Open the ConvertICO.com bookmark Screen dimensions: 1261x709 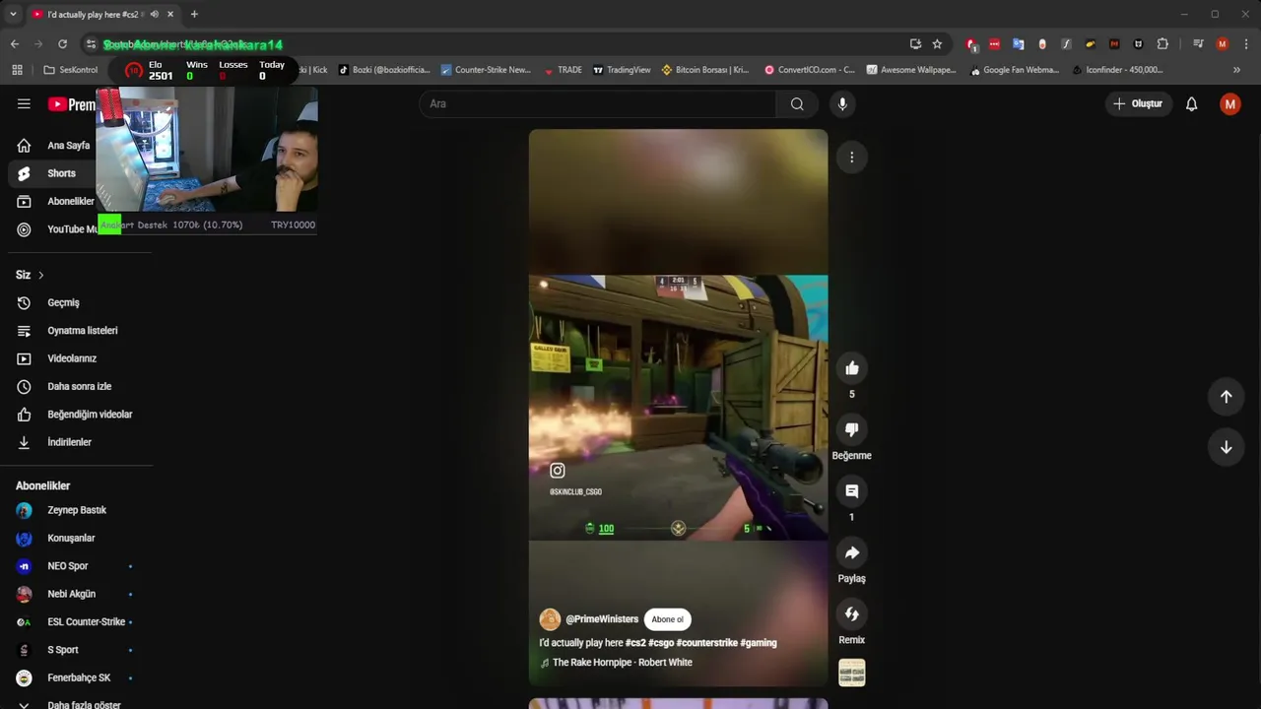pyautogui.click(x=810, y=70)
